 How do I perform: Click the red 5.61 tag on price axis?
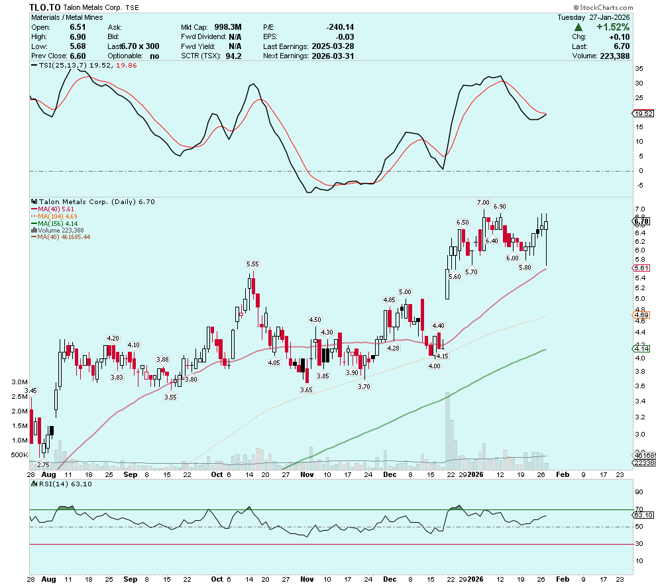point(641,268)
